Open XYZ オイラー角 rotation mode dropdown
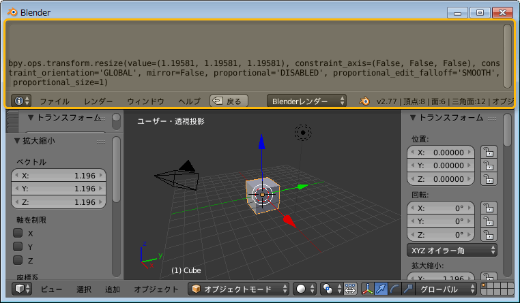The width and height of the screenshot is (520, 303). point(452,251)
